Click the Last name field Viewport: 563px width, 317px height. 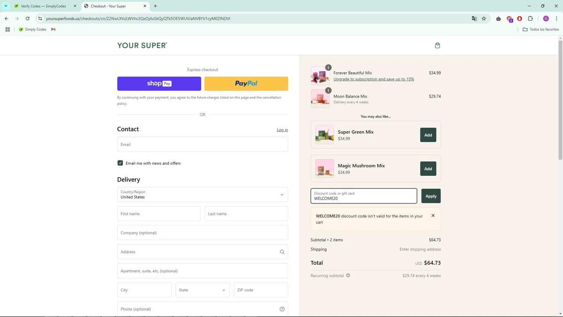pyautogui.click(x=246, y=214)
